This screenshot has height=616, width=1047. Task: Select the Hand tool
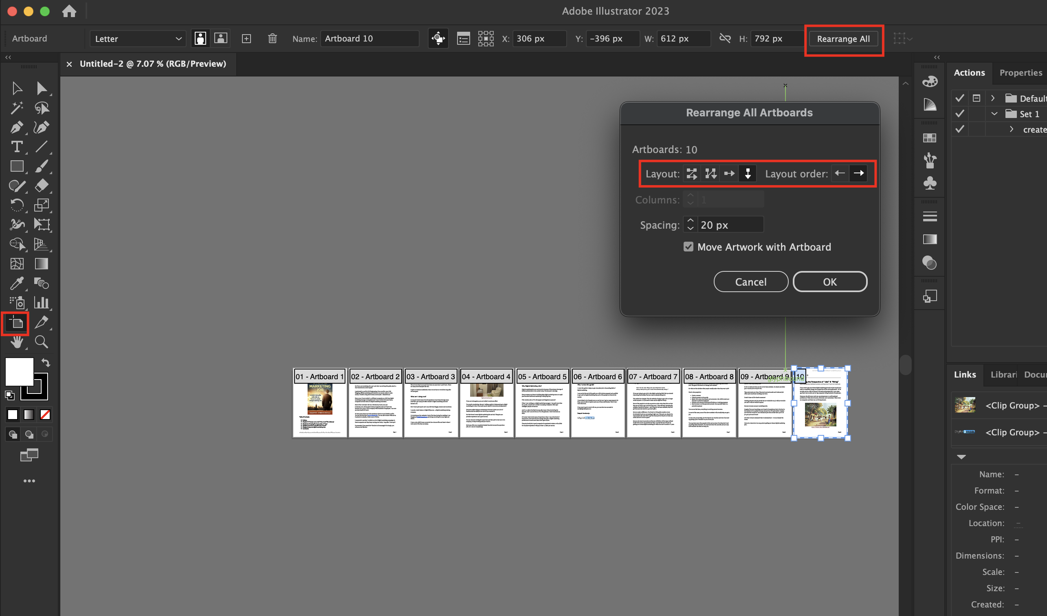click(17, 342)
